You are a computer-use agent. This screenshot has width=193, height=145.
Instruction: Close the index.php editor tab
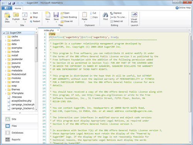(x=58, y=30)
